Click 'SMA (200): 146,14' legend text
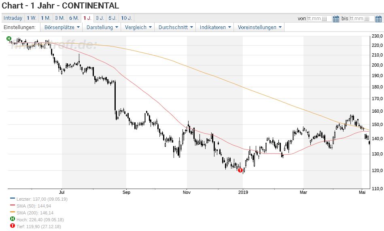This screenshot has width=384, height=231. tap(35, 213)
